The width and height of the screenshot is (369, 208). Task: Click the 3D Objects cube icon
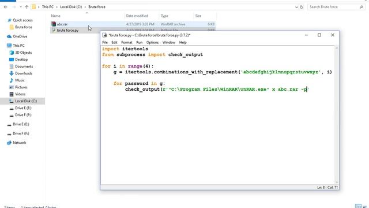click(12, 53)
